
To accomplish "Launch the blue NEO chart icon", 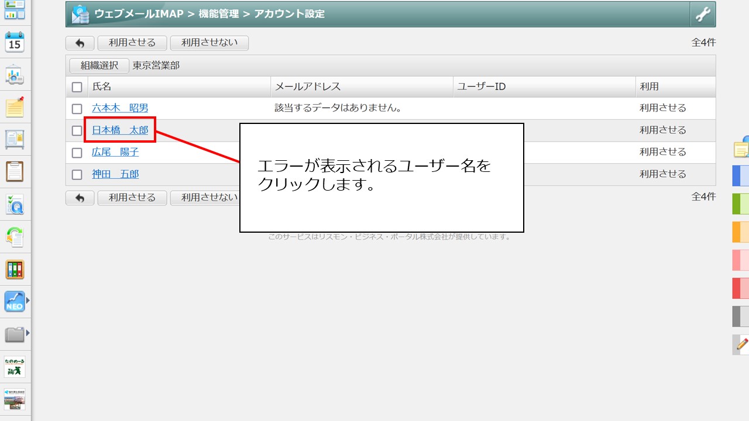I will (15, 302).
